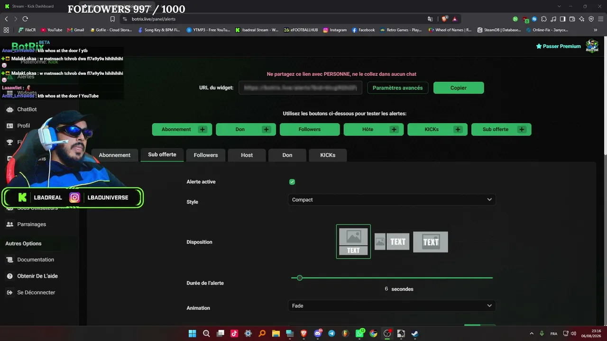607x341 pixels.
Task: Click the Obtenir De L'aide question icon
Action: [x=10, y=276]
